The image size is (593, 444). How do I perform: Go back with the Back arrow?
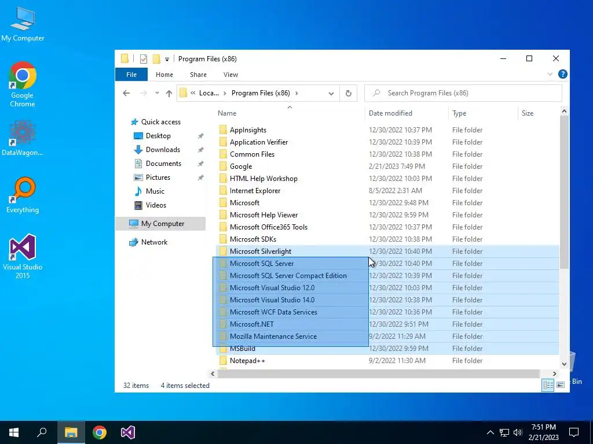(126, 93)
